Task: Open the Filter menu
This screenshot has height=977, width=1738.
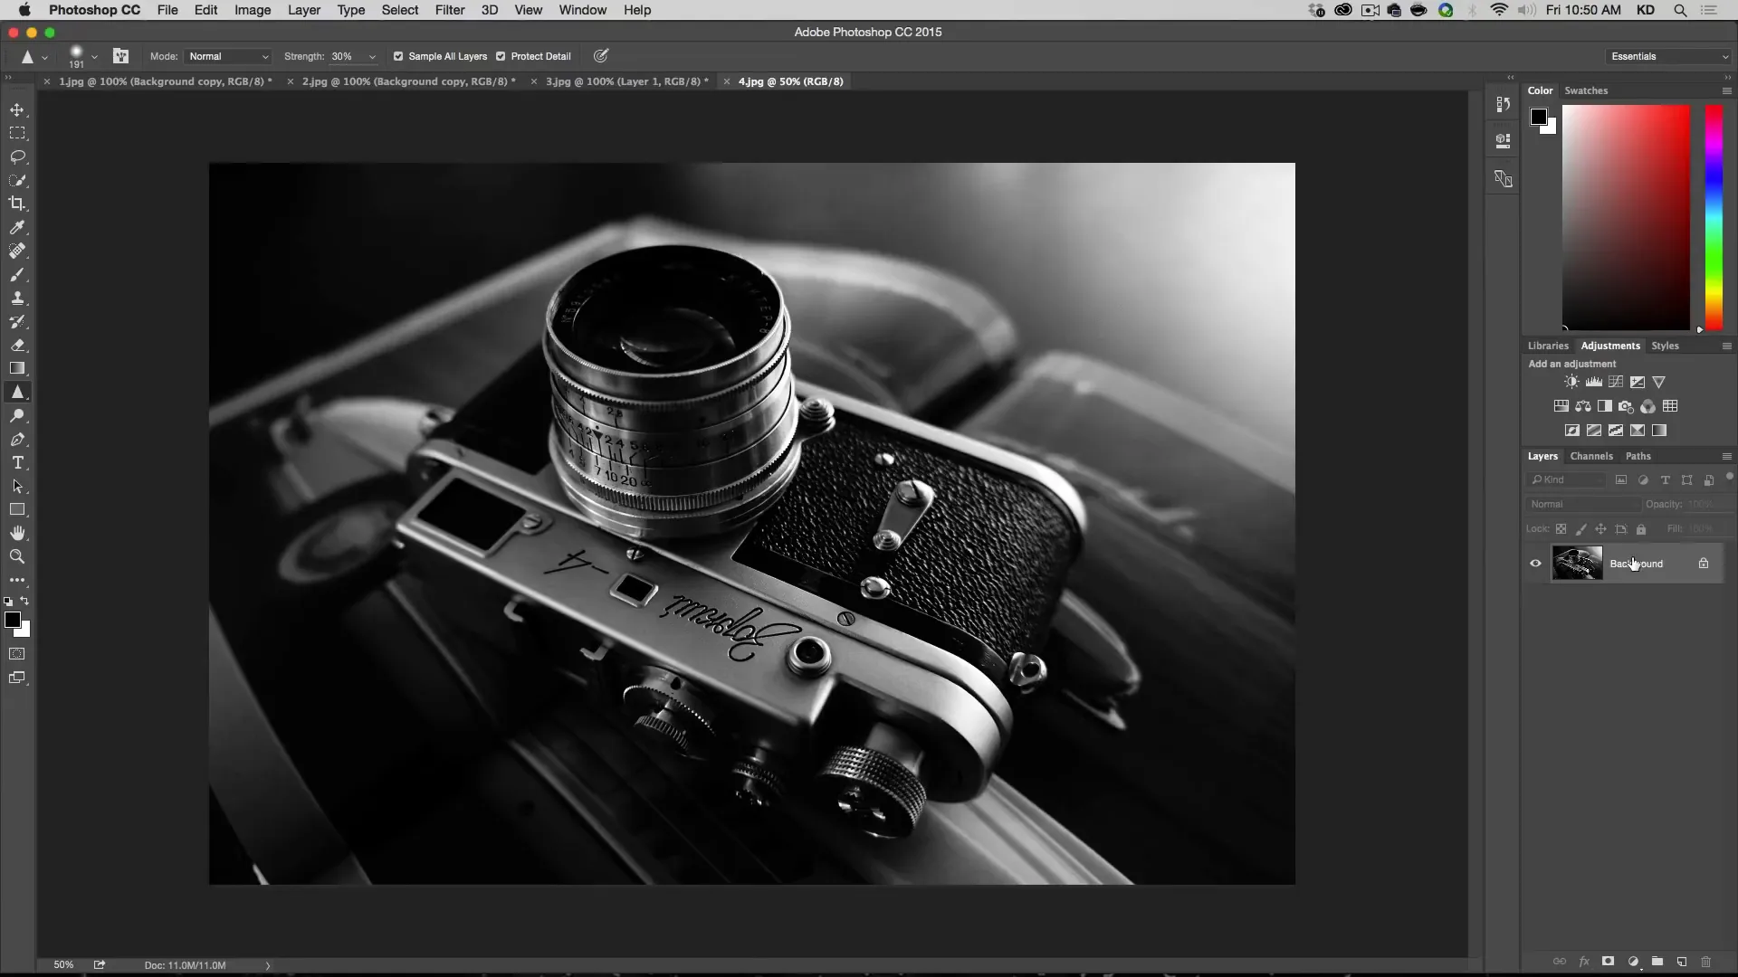Action: tap(450, 10)
